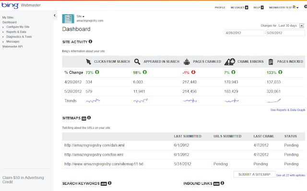307x191 pixels.
Task: Open the Messages header link
Action: (237, 8)
